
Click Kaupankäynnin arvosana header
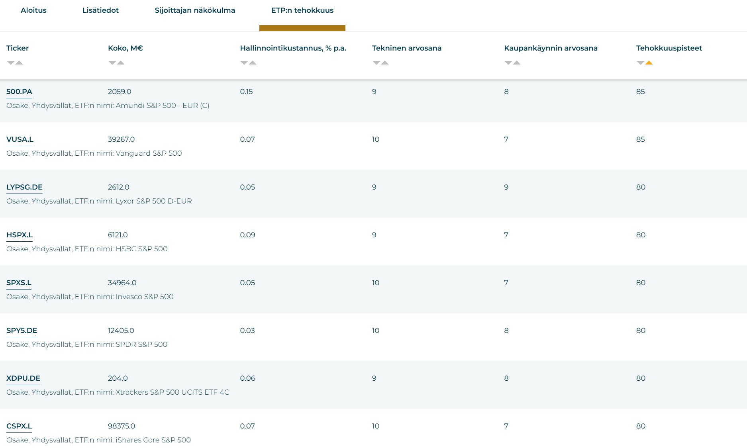[x=551, y=48]
